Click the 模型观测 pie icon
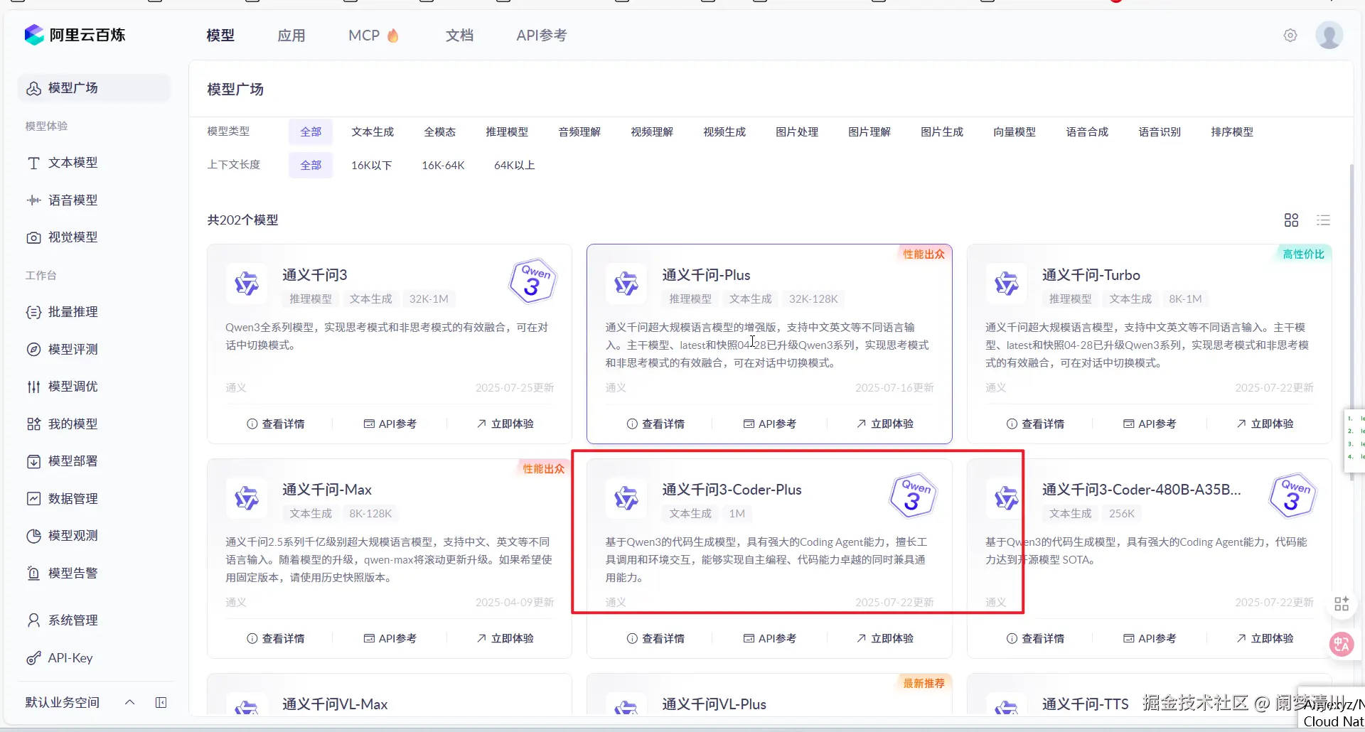This screenshot has width=1365, height=732. pyautogui.click(x=33, y=536)
